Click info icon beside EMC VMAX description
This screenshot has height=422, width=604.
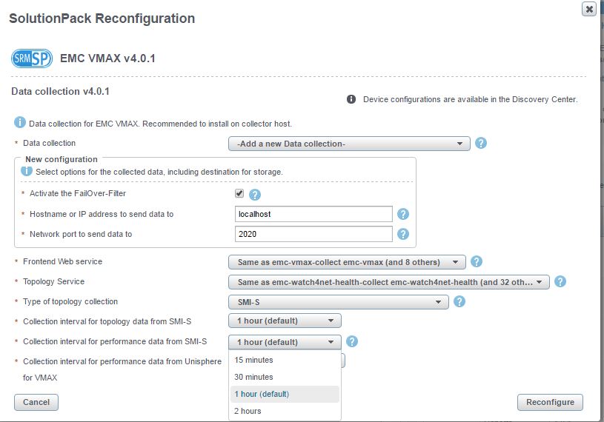click(x=20, y=122)
